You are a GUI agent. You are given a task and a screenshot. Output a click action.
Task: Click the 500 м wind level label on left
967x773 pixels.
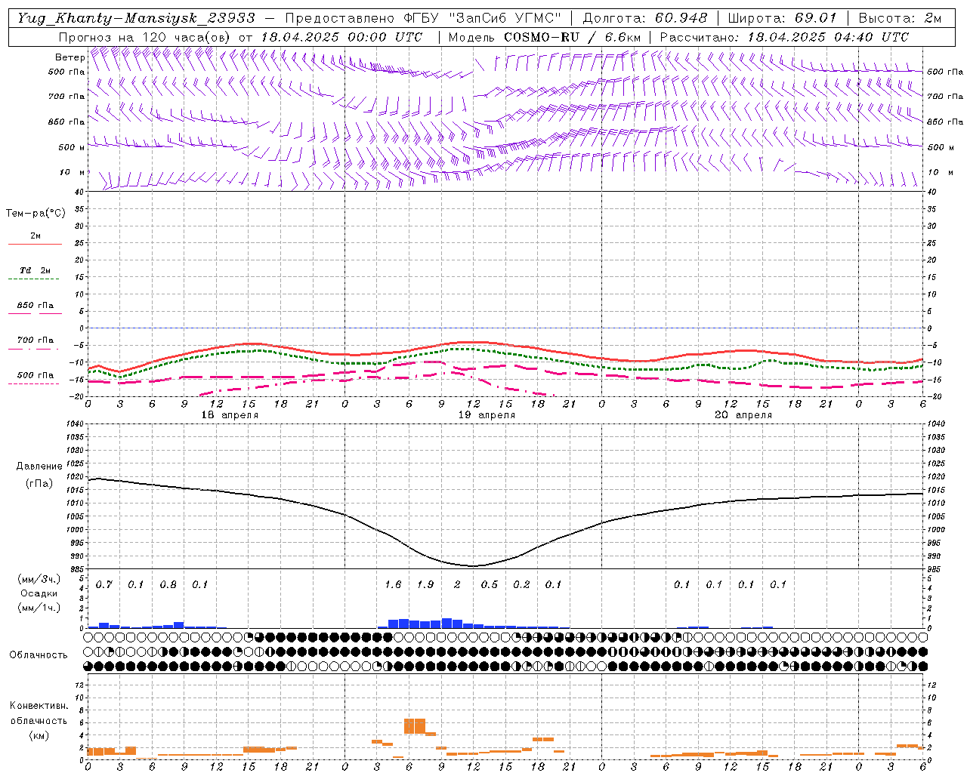(72, 147)
